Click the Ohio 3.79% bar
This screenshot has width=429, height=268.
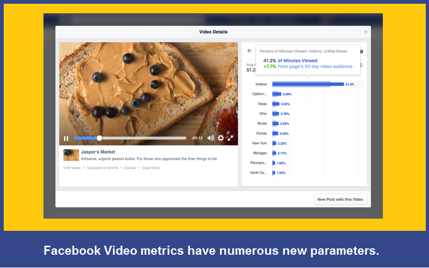click(275, 114)
